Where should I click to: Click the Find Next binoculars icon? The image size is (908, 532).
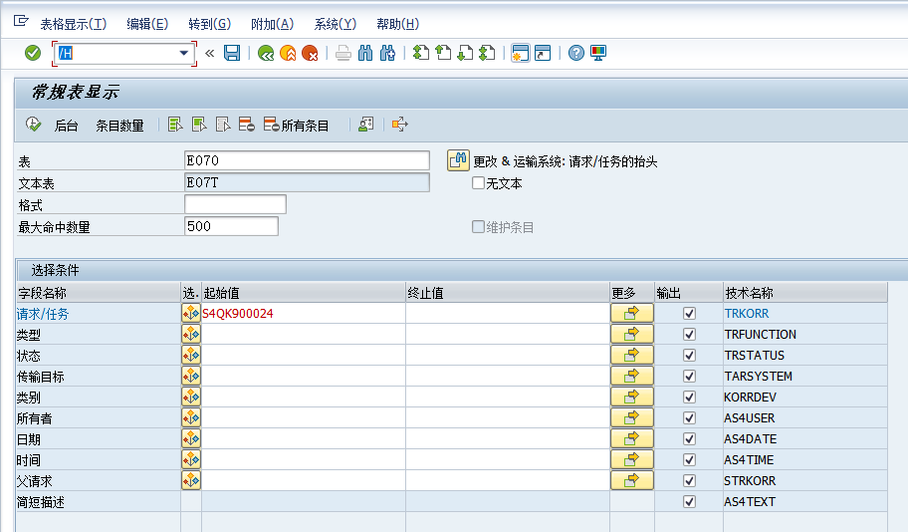(387, 54)
